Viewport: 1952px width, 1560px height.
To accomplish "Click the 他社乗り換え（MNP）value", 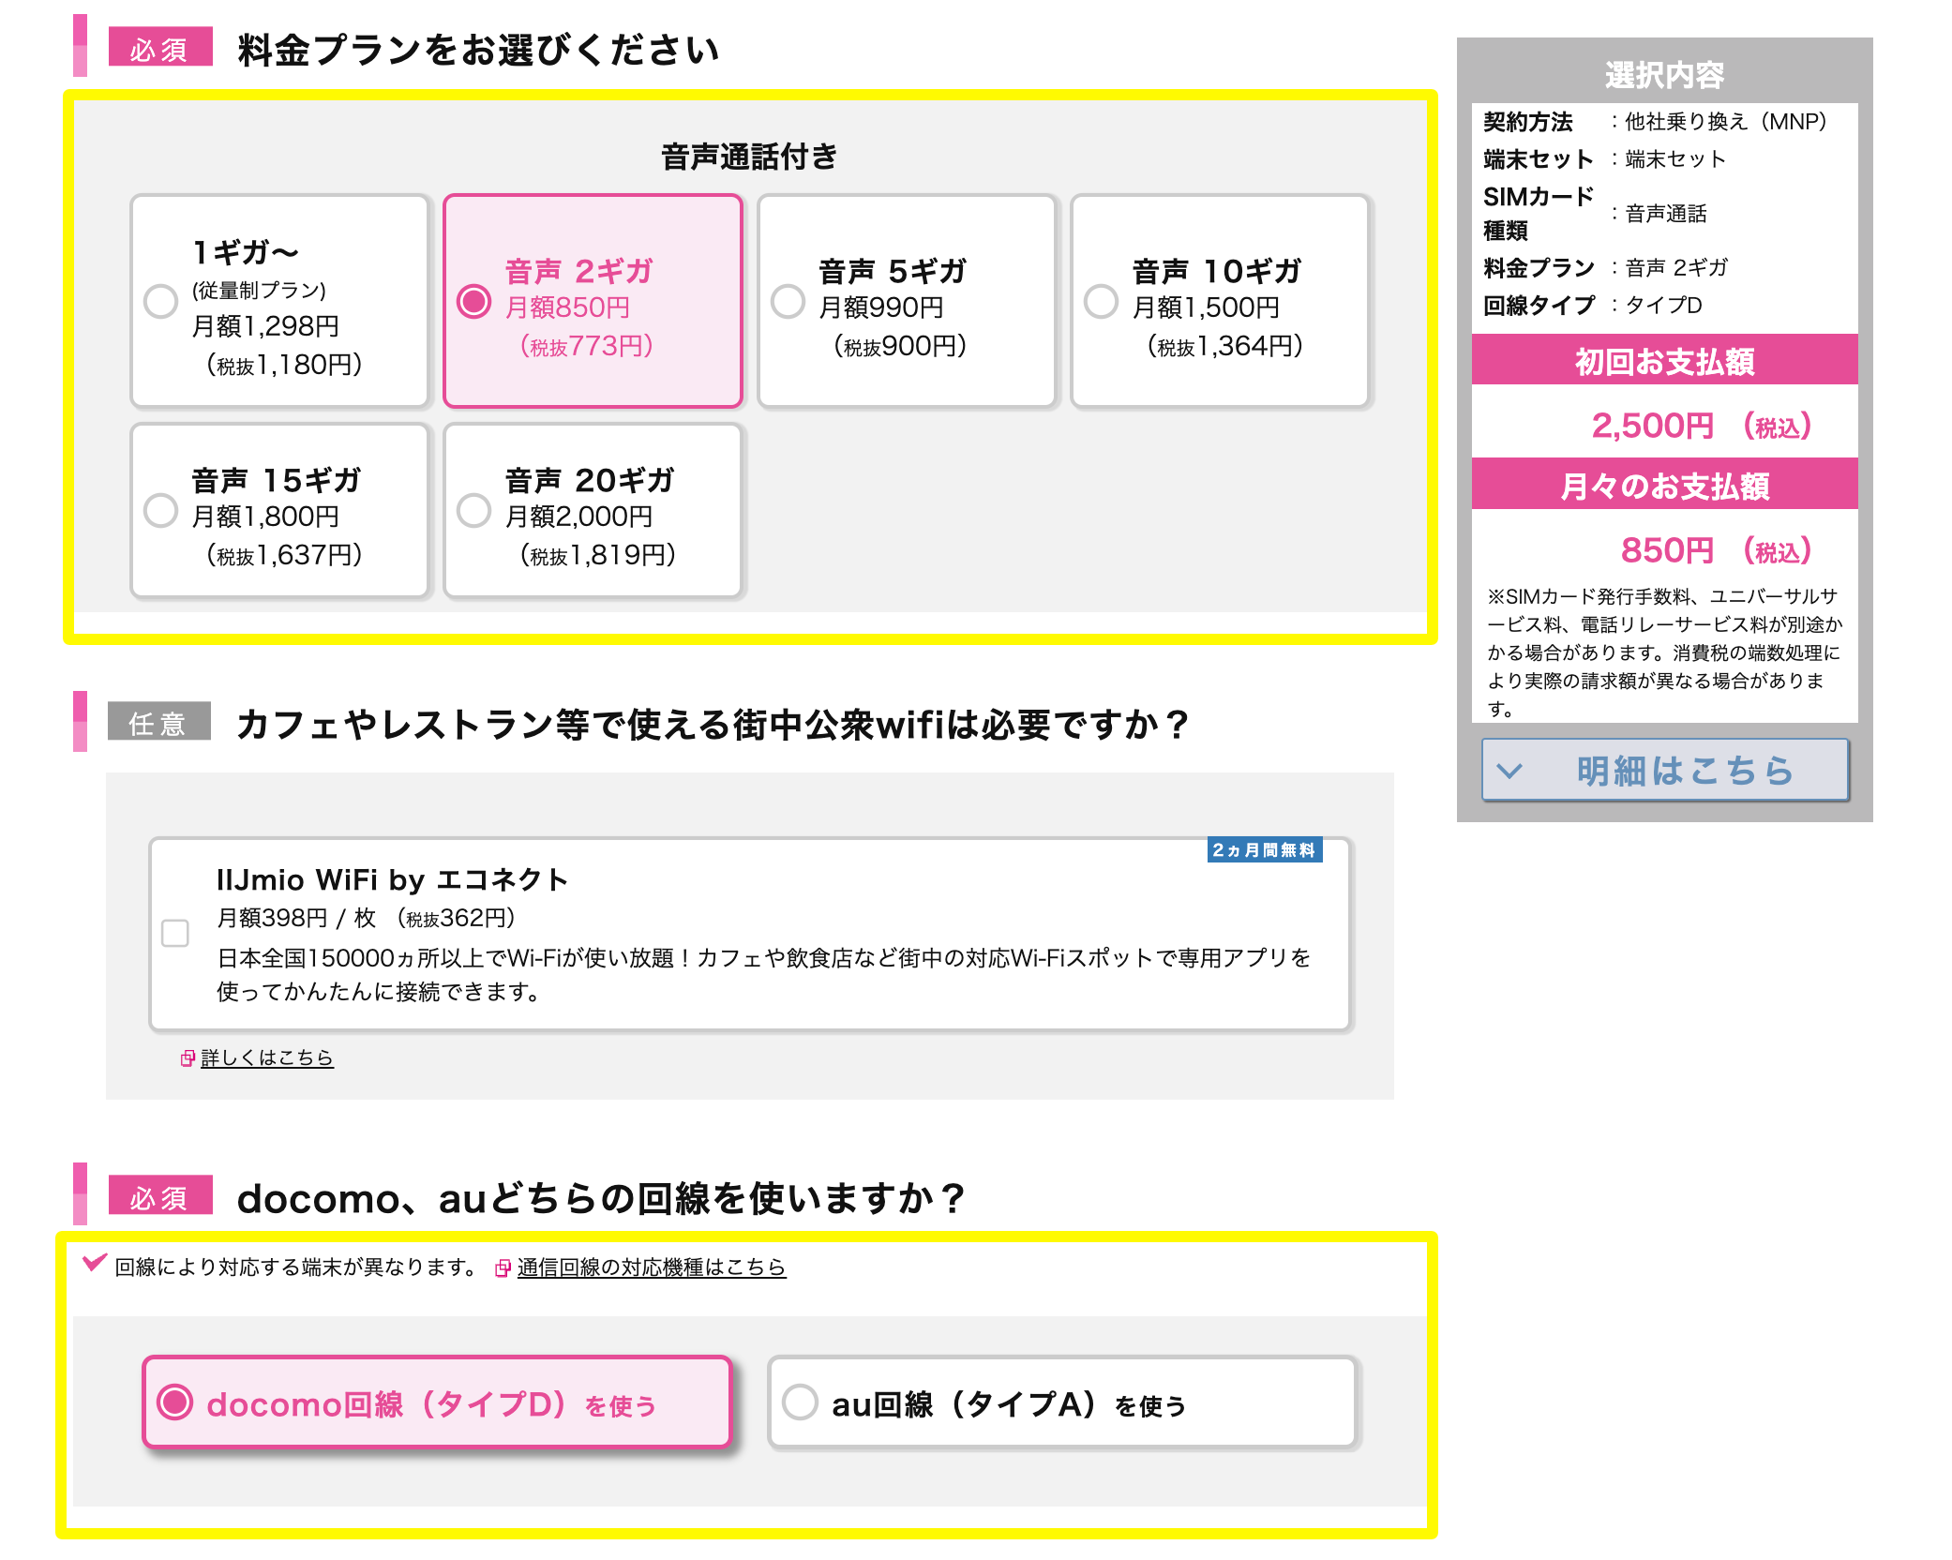I will point(1726,122).
